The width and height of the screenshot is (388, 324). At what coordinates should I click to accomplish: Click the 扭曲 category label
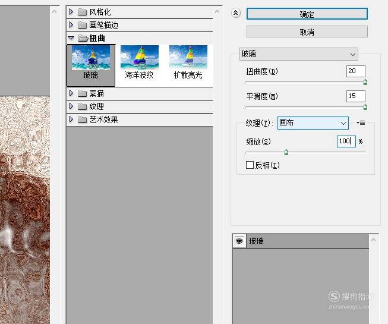[x=97, y=38]
